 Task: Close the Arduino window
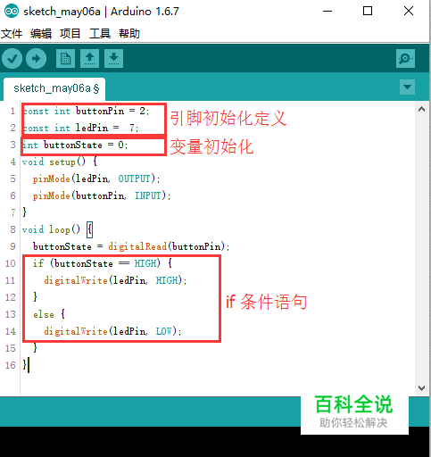409,12
